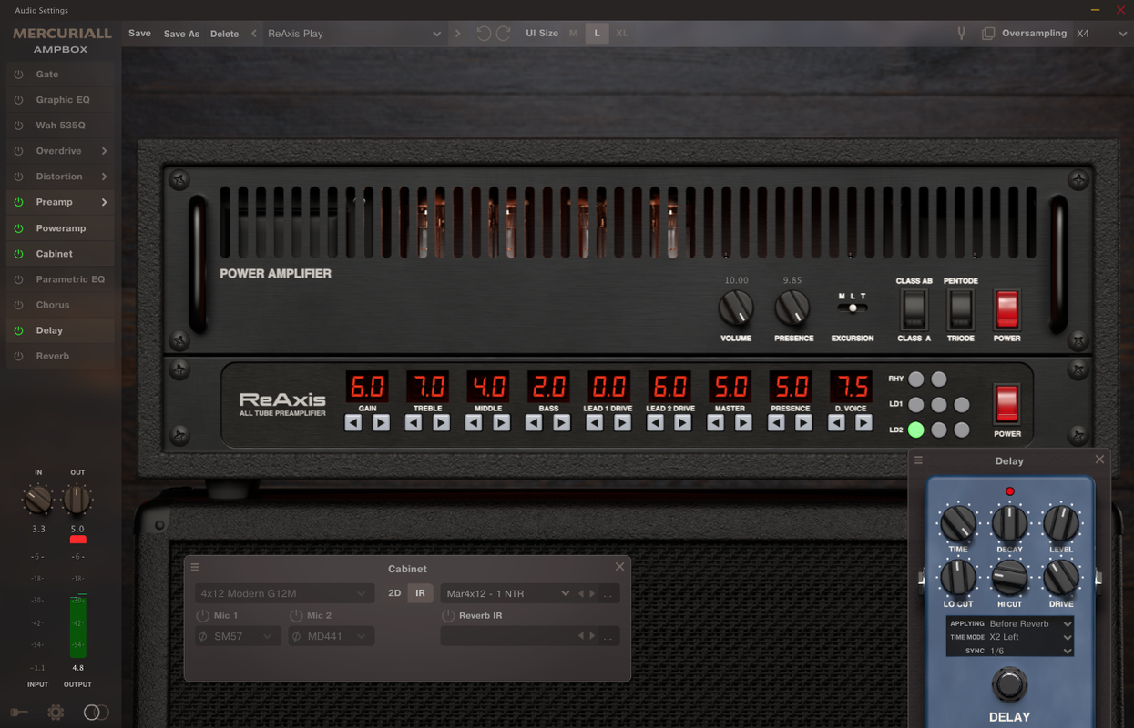
Task: Open the Delay panel hamburger menu
Action: coord(918,460)
